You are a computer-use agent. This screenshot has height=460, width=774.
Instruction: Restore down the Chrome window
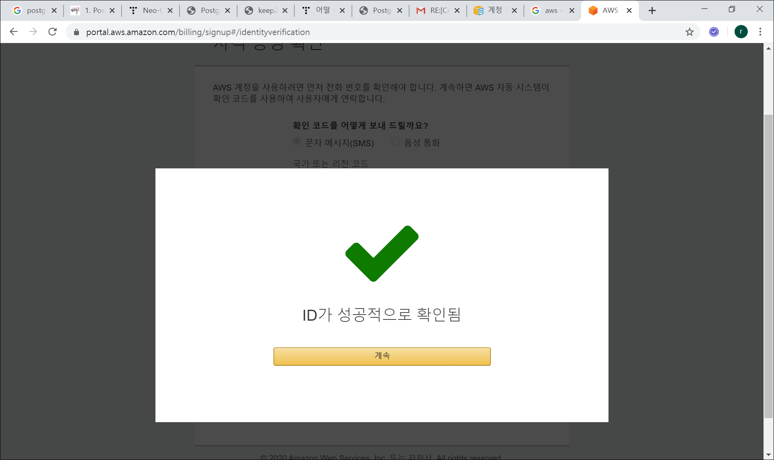coord(732,9)
